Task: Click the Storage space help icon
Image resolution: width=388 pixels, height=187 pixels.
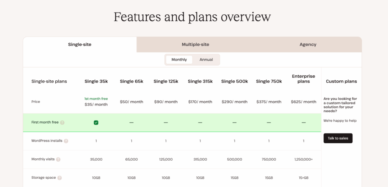Action: pos(59,178)
